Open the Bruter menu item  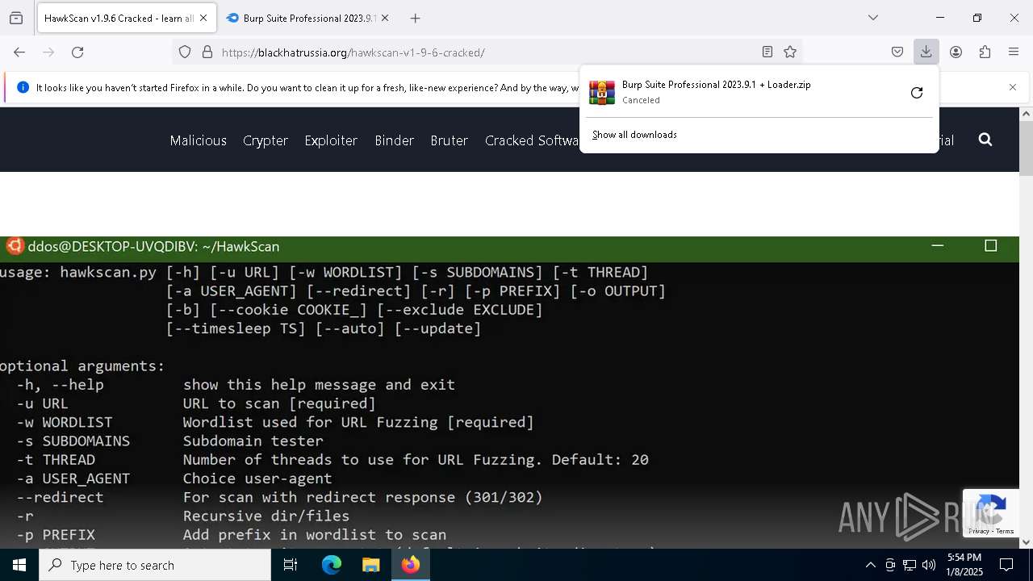pyautogui.click(x=450, y=140)
